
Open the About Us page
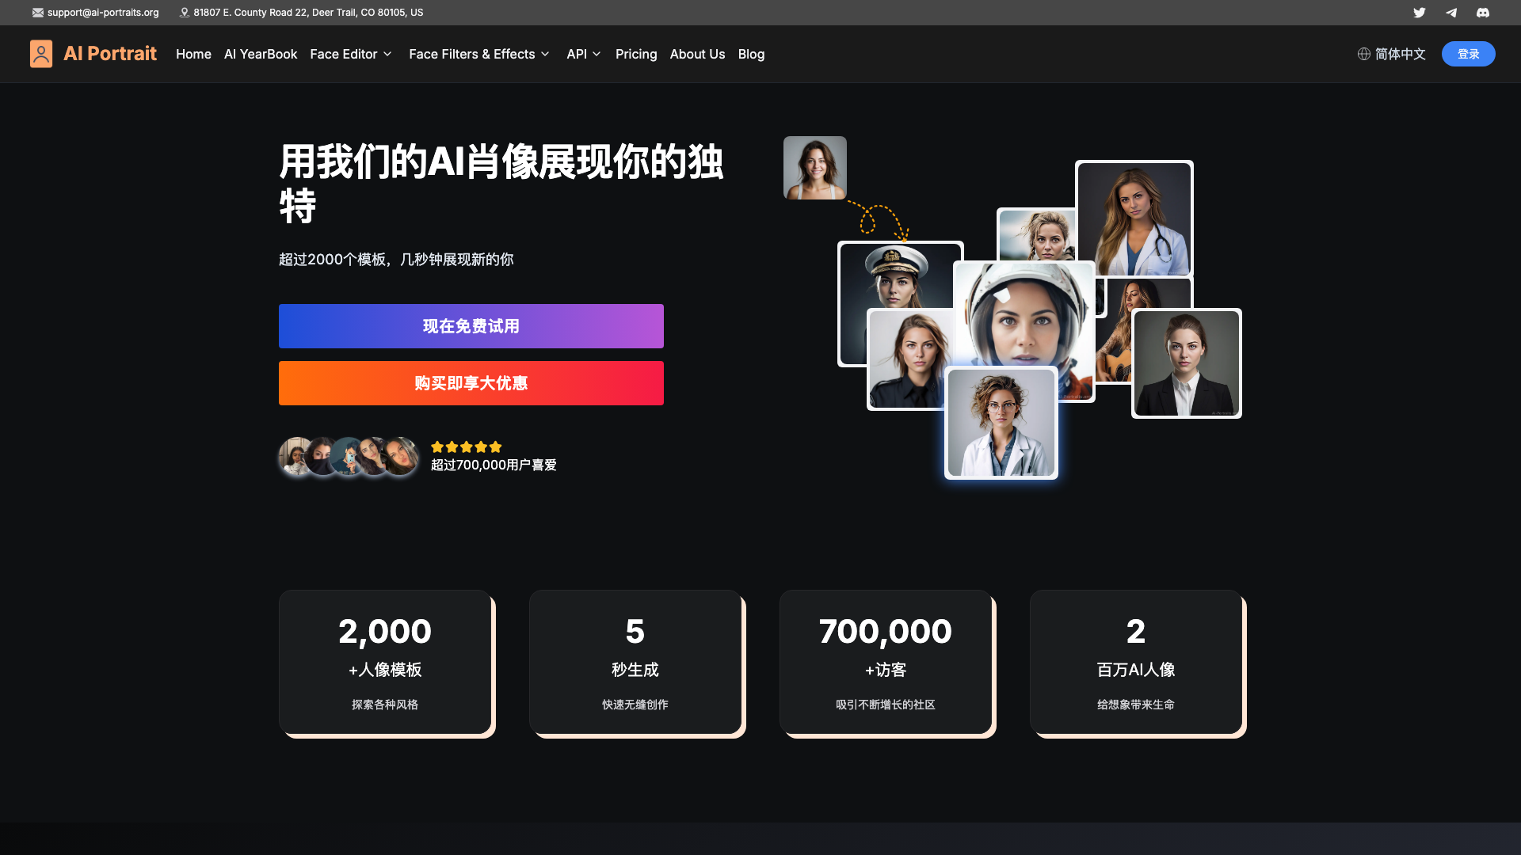pos(697,54)
